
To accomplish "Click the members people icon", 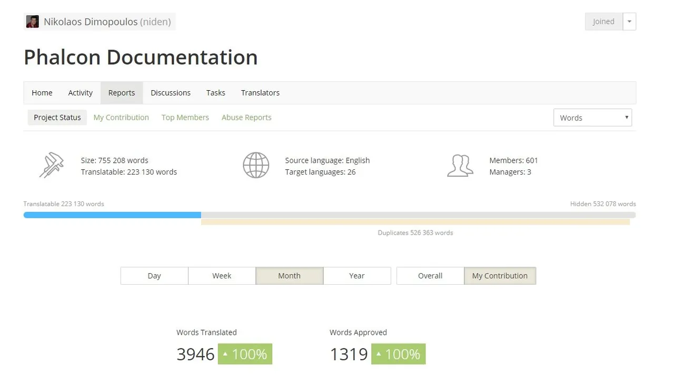I will (460, 165).
